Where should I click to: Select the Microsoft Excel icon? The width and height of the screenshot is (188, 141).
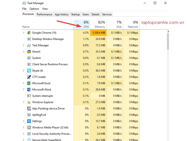coord(29,83)
